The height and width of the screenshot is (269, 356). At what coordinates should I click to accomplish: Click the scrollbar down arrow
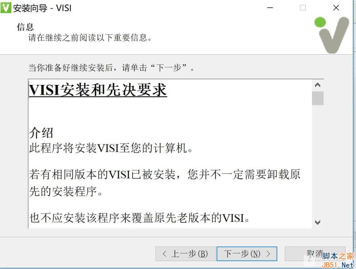pos(318,222)
